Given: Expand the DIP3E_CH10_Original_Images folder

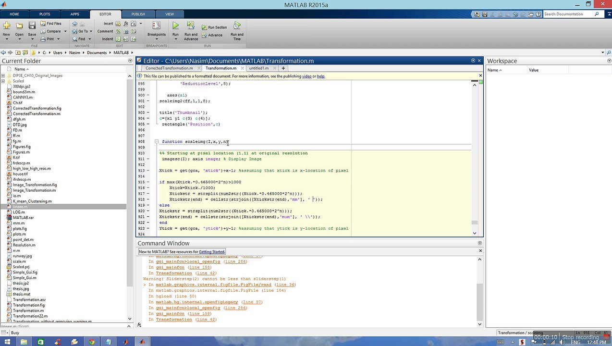Looking at the screenshot, I should 3,75.
